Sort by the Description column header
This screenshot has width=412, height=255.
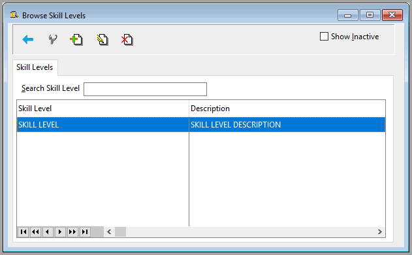(x=287, y=109)
